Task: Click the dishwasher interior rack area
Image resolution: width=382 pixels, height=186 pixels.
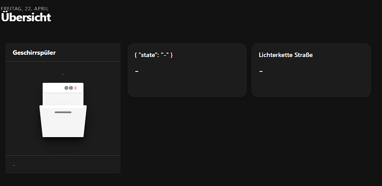Action: click(63, 99)
